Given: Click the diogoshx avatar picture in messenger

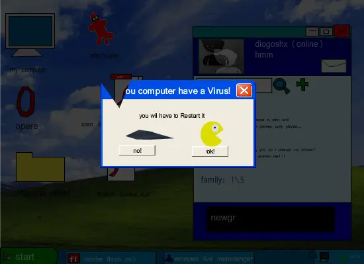Looking at the screenshot, I should [222, 56].
